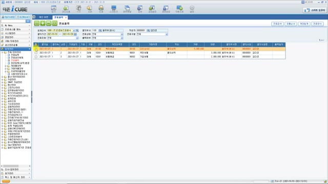Click the 계정합계 button
Viewport: 328px width, 184px height.
[304, 24]
